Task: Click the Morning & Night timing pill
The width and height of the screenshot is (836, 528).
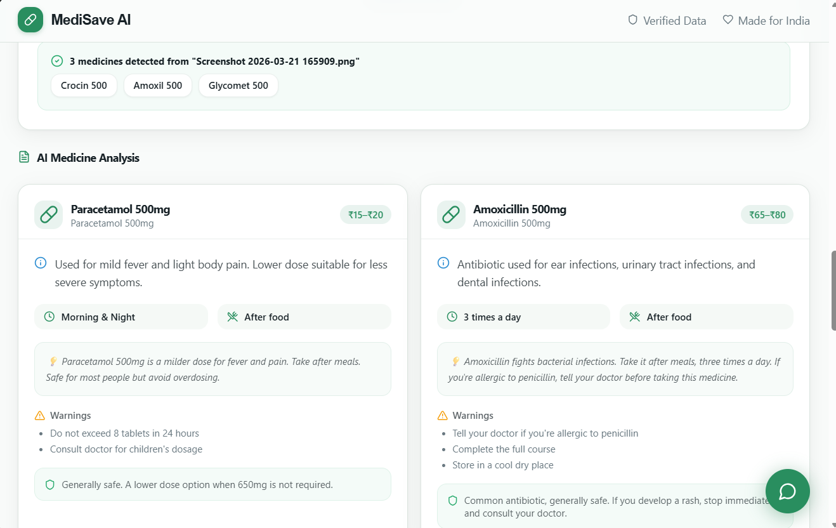Action: [121, 317]
